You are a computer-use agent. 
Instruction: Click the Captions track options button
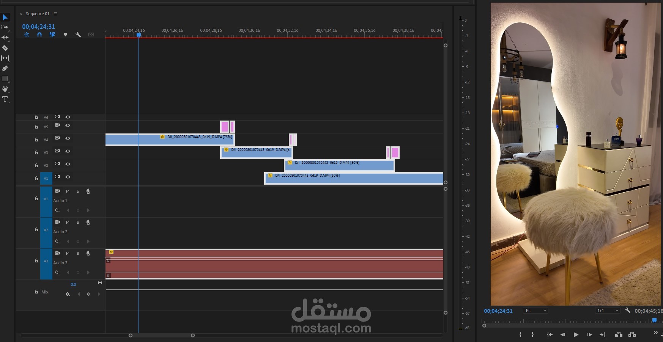coord(91,35)
